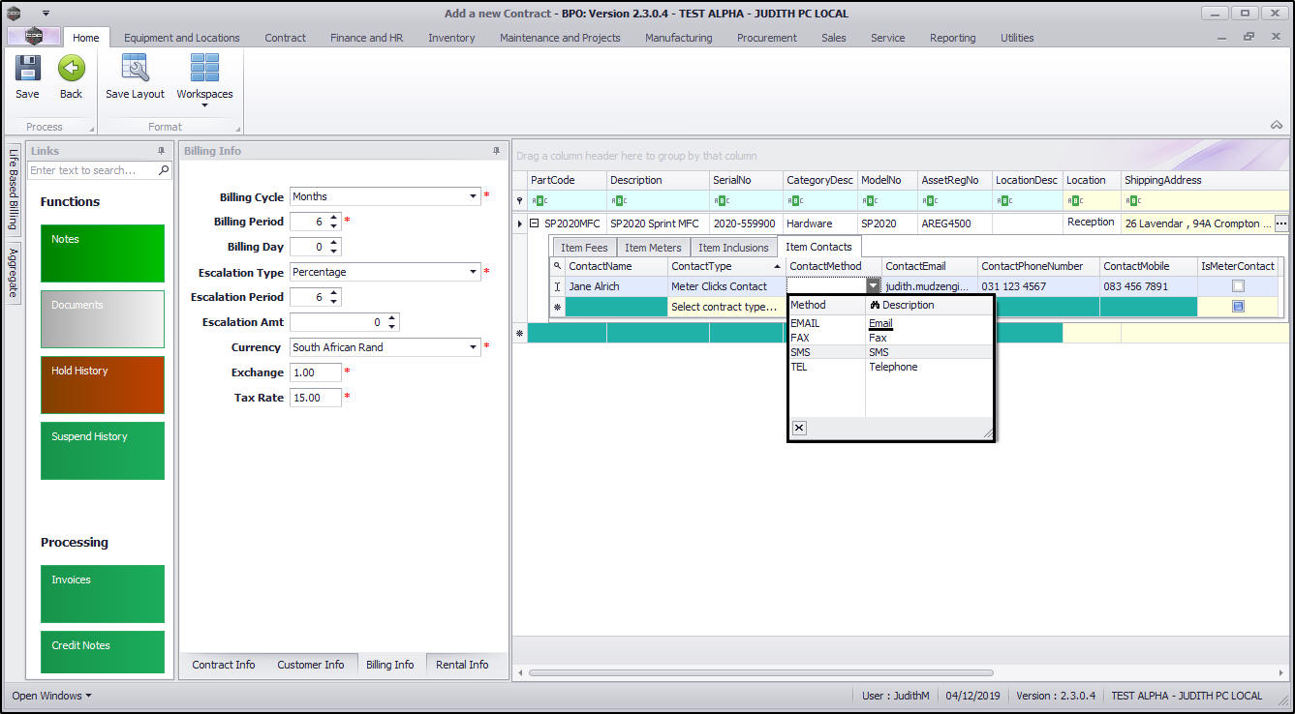Open the Currency dropdown list
Image resolution: width=1295 pixels, height=714 pixels.
point(474,347)
